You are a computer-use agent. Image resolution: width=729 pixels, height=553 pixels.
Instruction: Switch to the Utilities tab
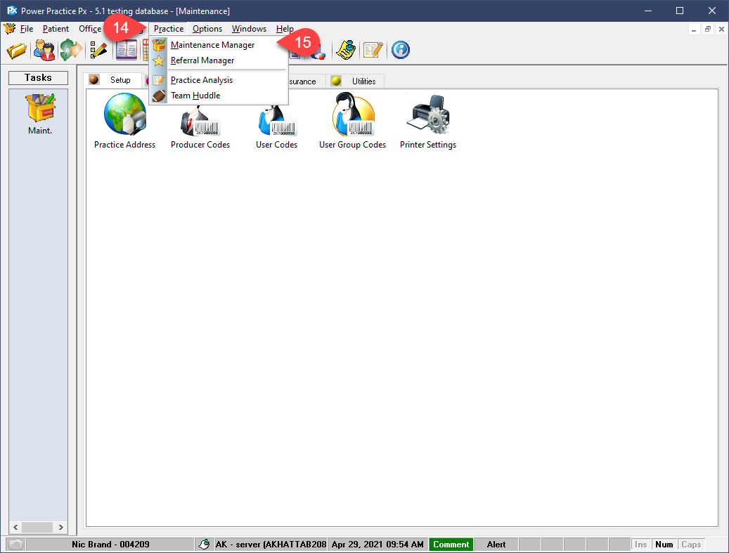pos(356,82)
